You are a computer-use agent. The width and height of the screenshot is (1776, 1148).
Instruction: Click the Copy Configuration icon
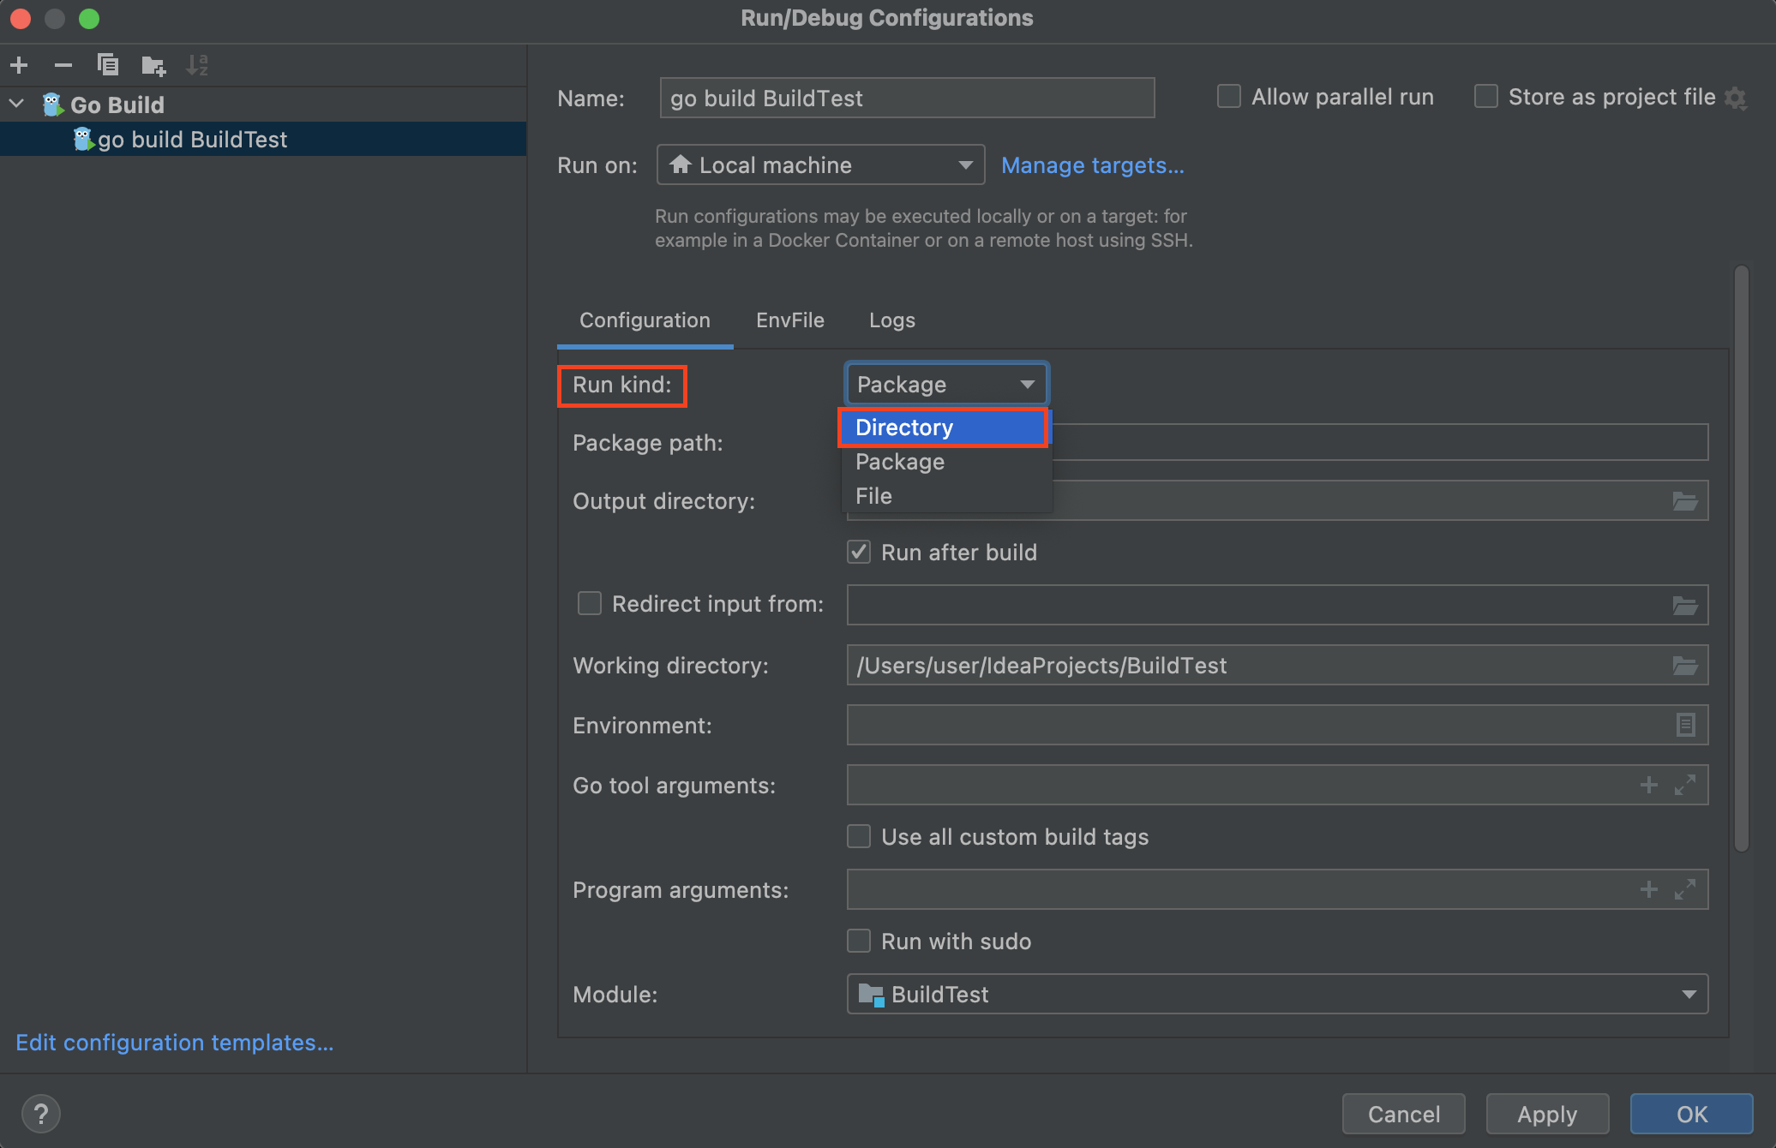108,65
